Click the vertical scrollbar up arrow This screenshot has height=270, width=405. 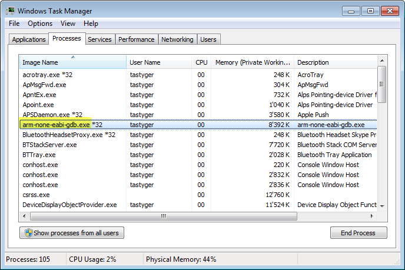(382, 61)
